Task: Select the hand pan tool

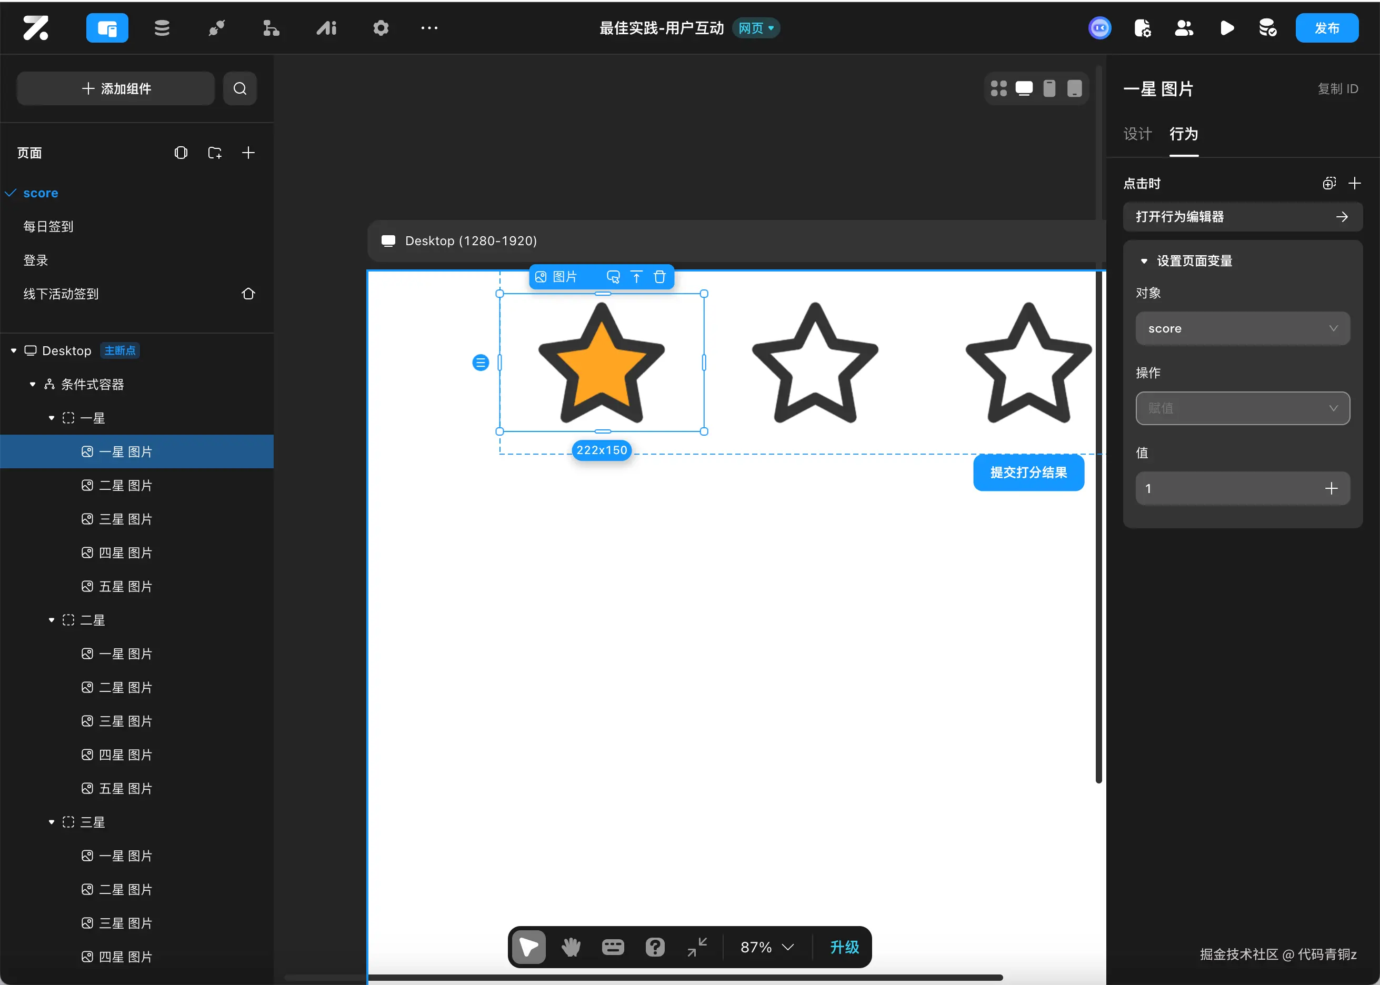Action: click(x=570, y=947)
